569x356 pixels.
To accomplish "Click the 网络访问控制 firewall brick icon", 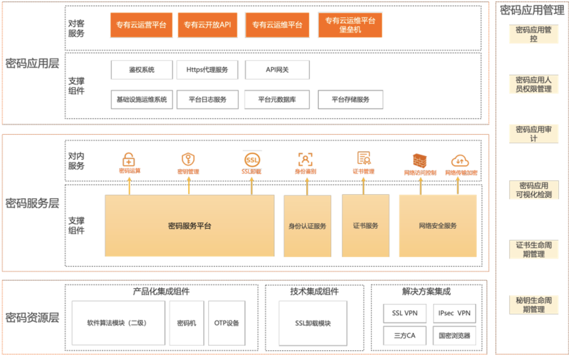I will pos(420,161).
